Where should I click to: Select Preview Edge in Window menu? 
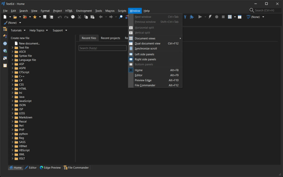pyautogui.click(x=155, y=80)
